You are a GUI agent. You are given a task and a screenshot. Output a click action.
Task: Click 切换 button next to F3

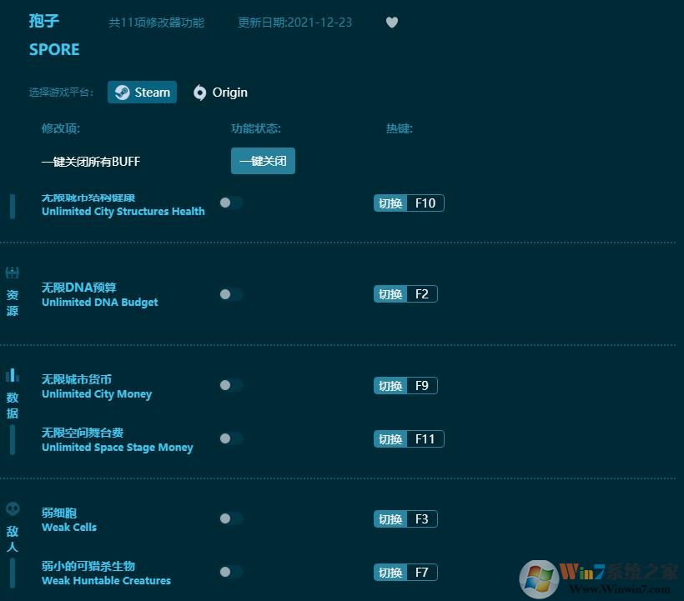click(x=390, y=519)
